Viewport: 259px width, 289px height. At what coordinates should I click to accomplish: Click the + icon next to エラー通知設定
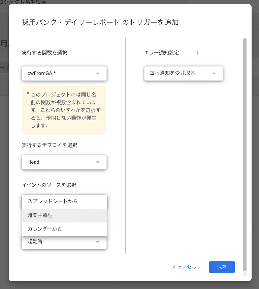[198, 53]
